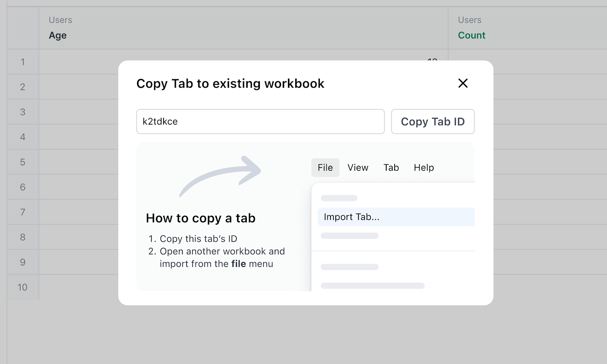Open the View menu

coord(357,167)
